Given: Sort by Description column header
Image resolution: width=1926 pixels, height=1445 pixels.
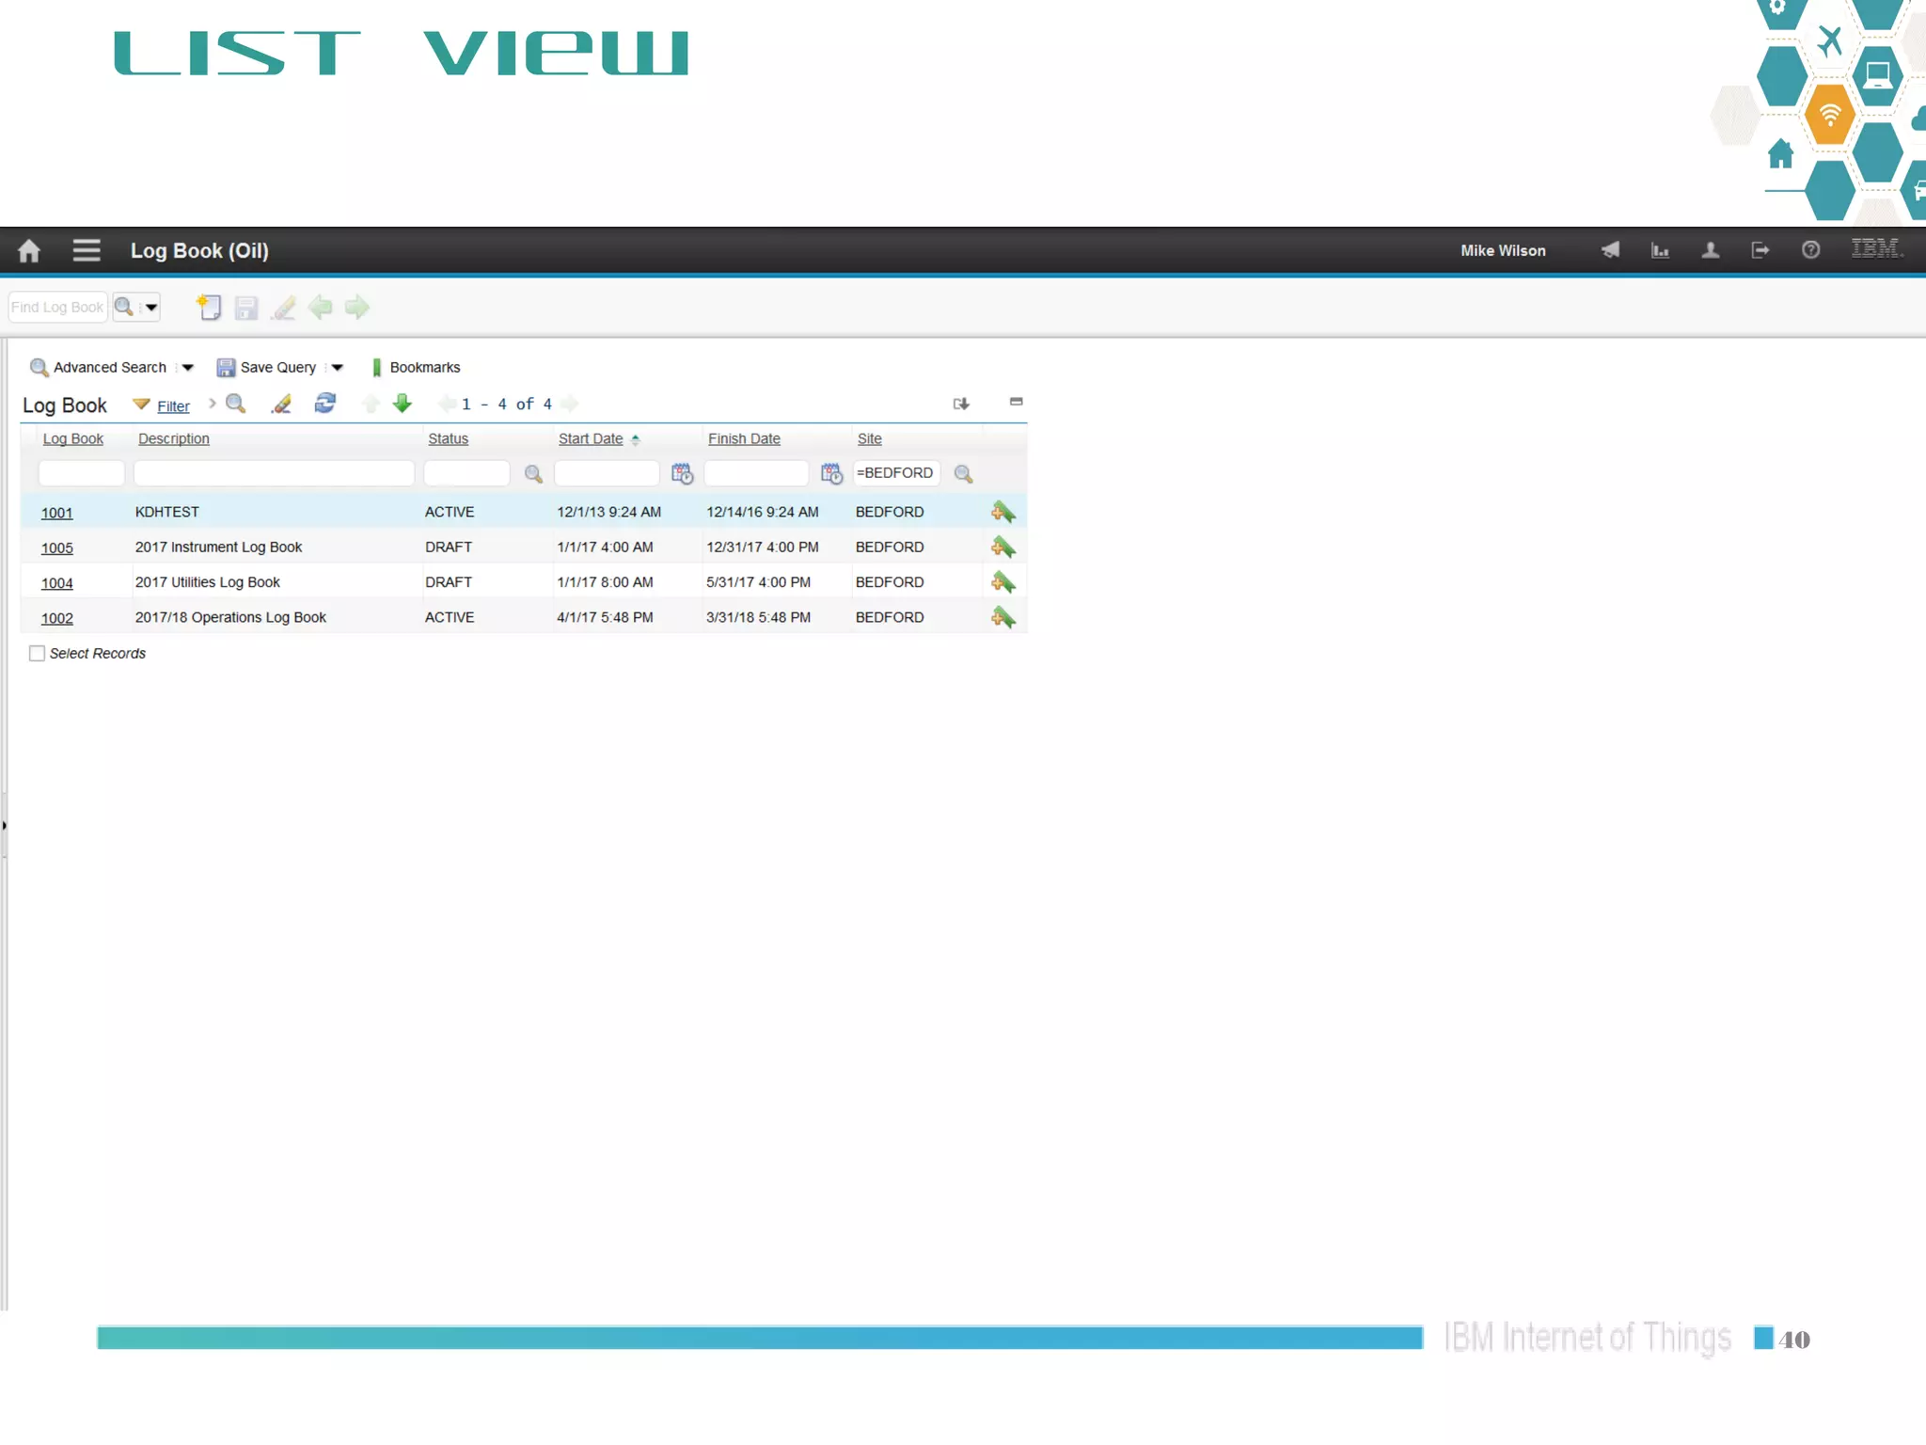Looking at the screenshot, I should [x=173, y=438].
